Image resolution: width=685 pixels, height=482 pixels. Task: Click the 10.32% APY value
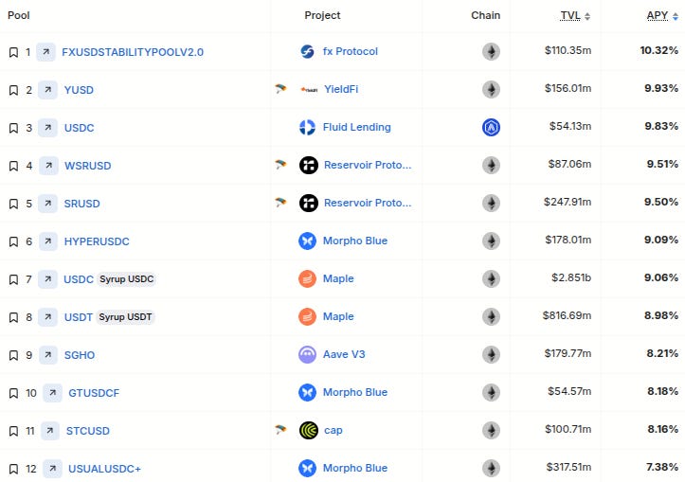(659, 50)
